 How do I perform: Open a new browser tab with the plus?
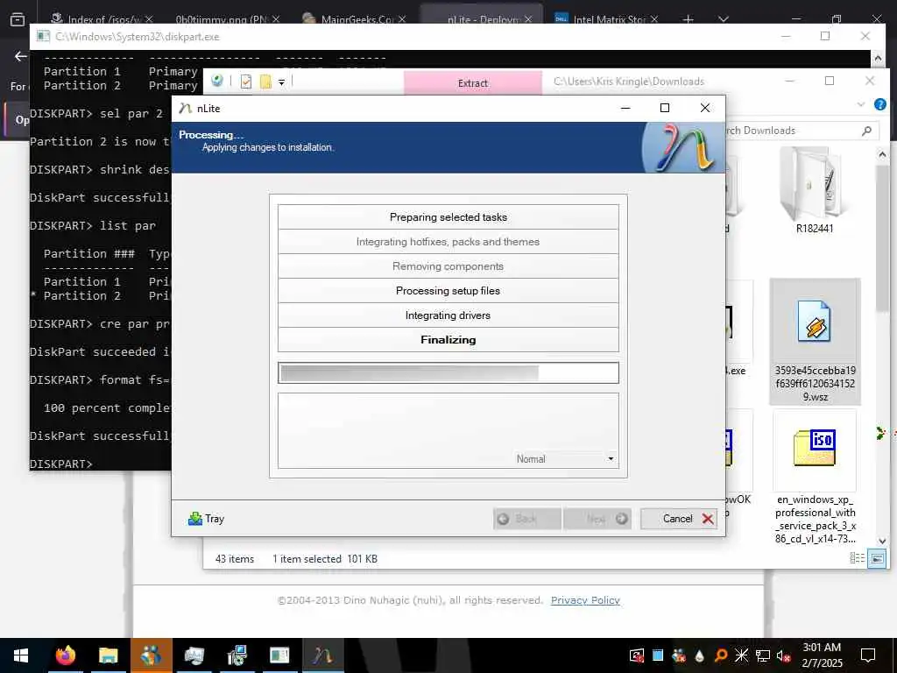(689, 19)
